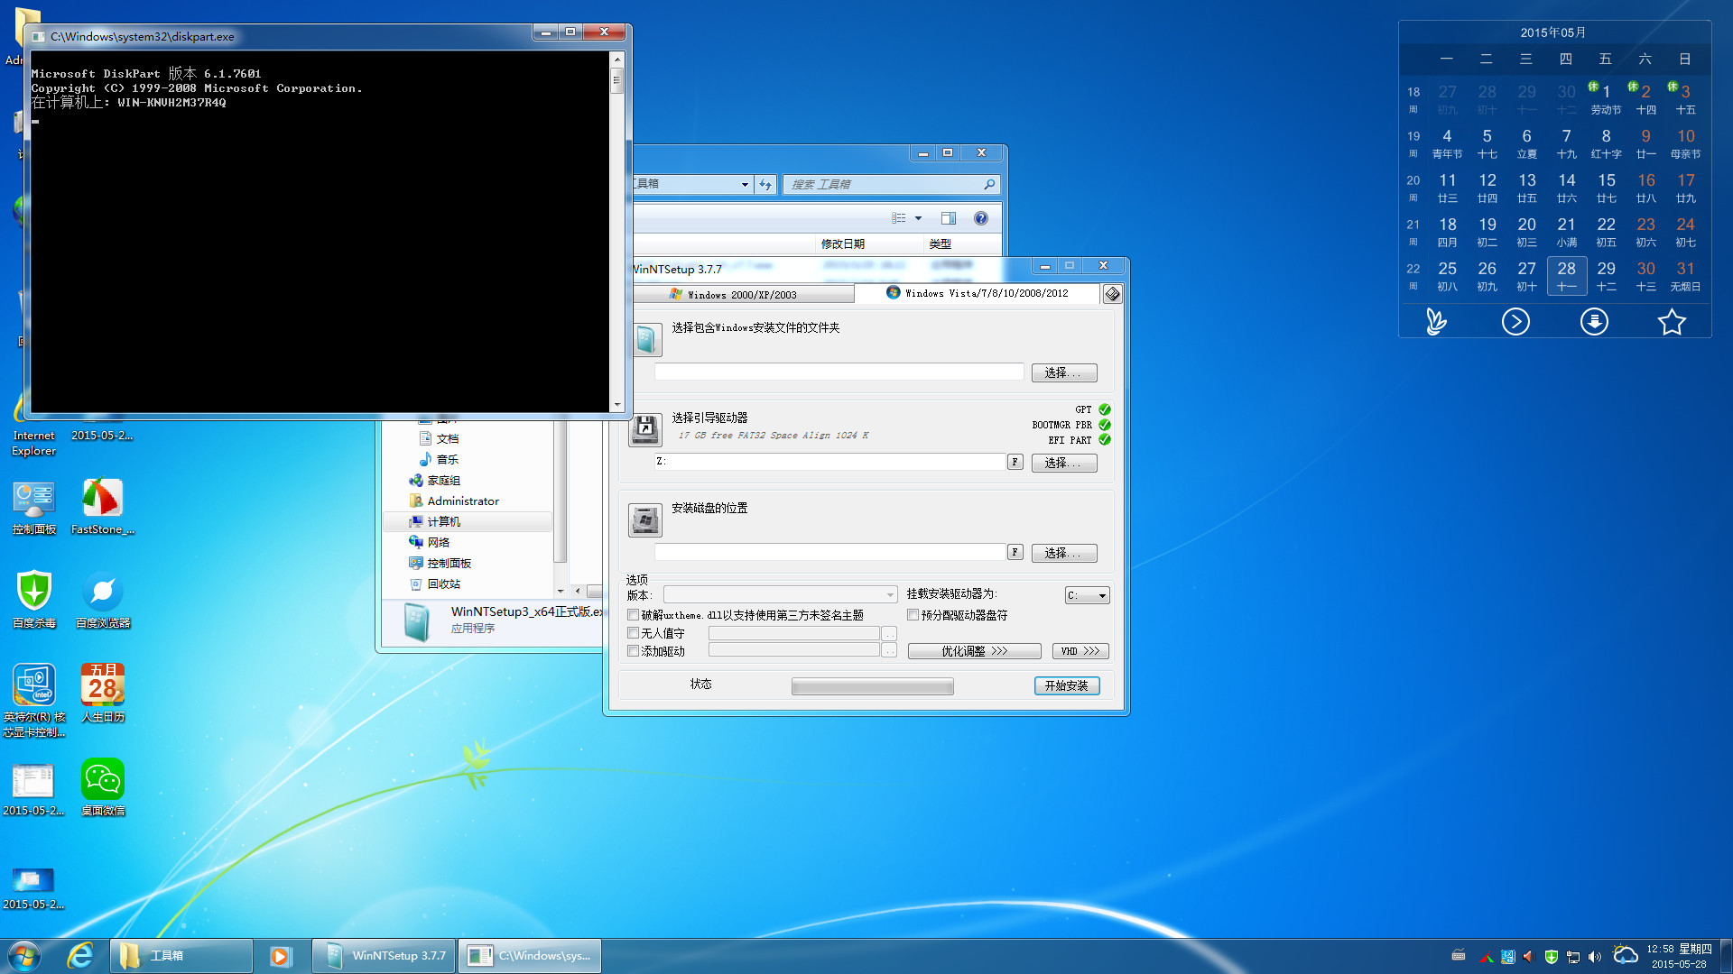
Task: Click the help icon in Explorer window
Action: (x=981, y=218)
